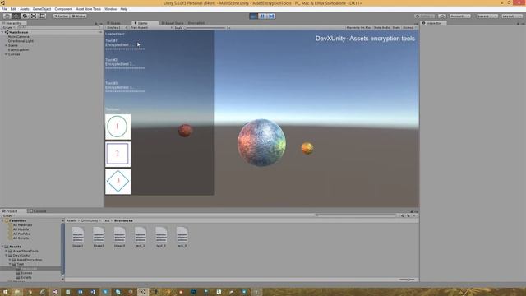Image resolution: width=526 pixels, height=296 pixels.
Task: Open the Assets menu
Action: 24,9
